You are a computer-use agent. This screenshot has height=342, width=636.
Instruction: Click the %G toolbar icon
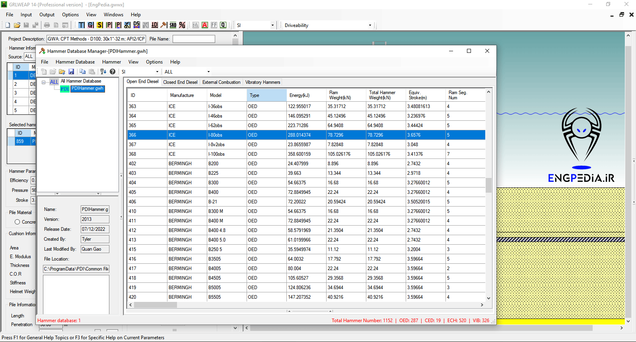pos(182,25)
